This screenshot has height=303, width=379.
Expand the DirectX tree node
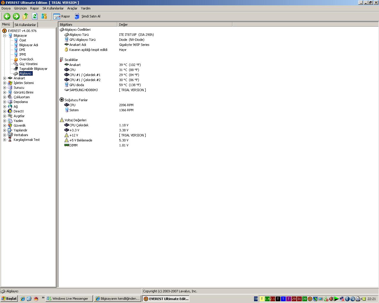[x=4, y=111]
